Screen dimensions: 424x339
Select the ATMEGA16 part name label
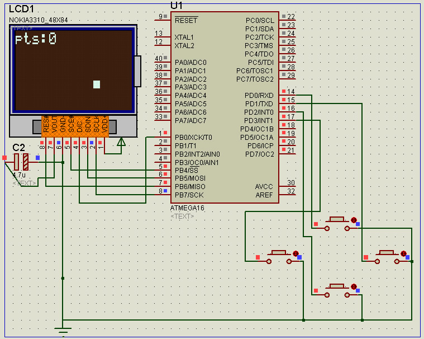pos(187,208)
